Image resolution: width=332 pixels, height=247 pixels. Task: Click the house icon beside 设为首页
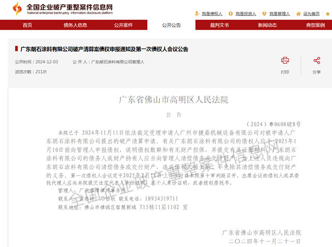298,14
